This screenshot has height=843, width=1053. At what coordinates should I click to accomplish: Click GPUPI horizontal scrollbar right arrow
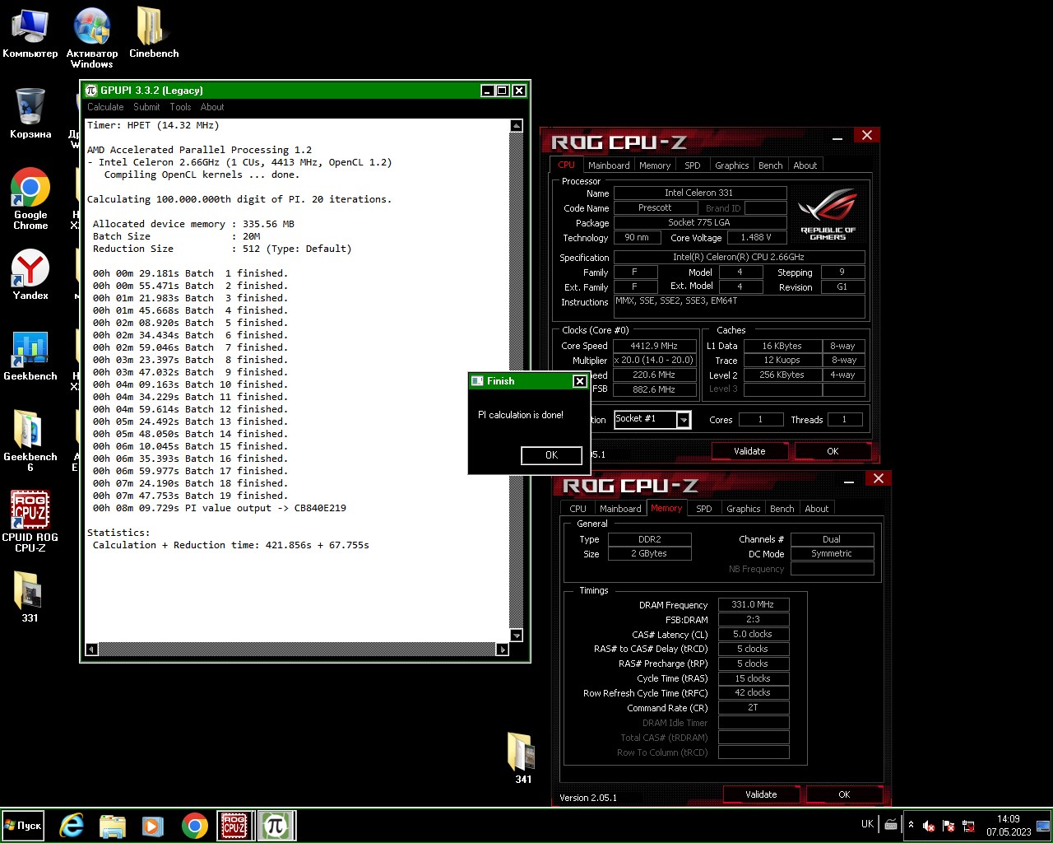click(x=503, y=650)
